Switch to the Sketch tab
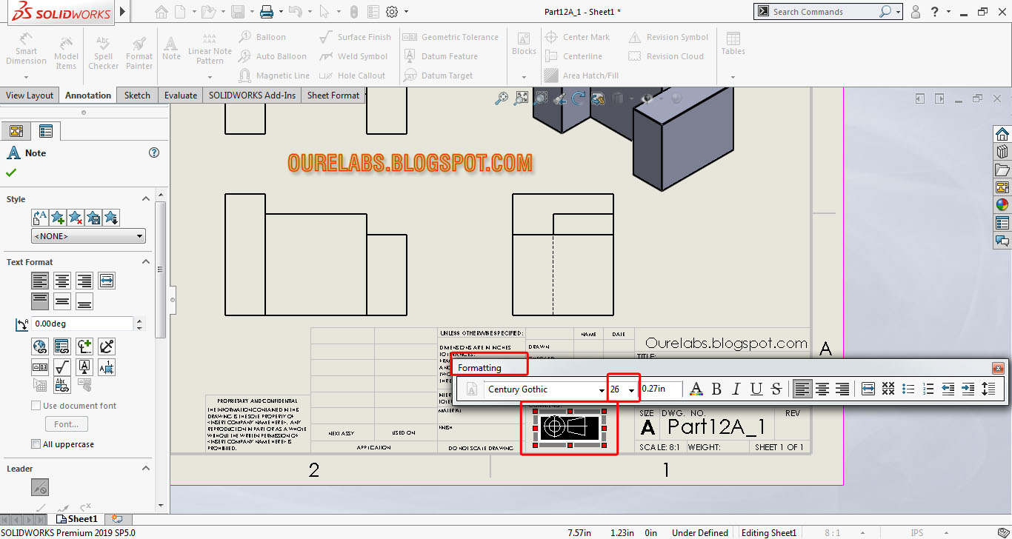Image resolution: width=1012 pixels, height=539 pixels. (x=136, y=95)
